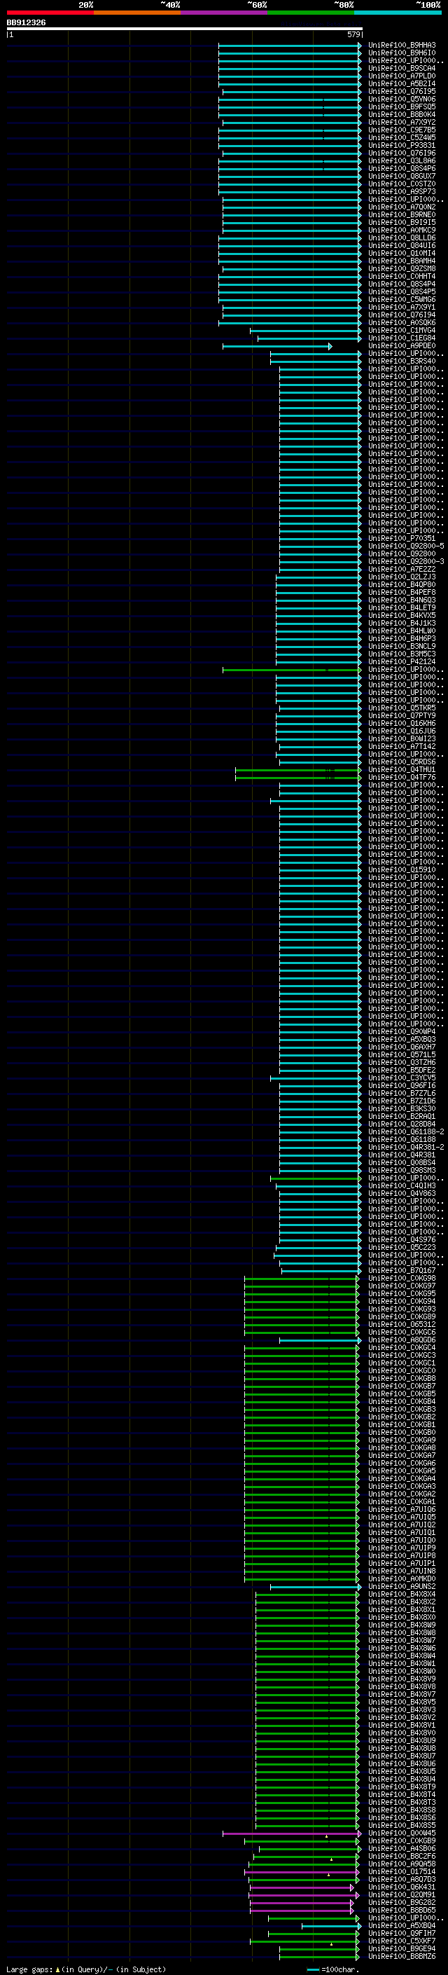The width and height of the screenshot is (448, 1975).
Task: Open hit UniRef100_B9HHA3
Action: pyautogui.click(x=402, y=46)
